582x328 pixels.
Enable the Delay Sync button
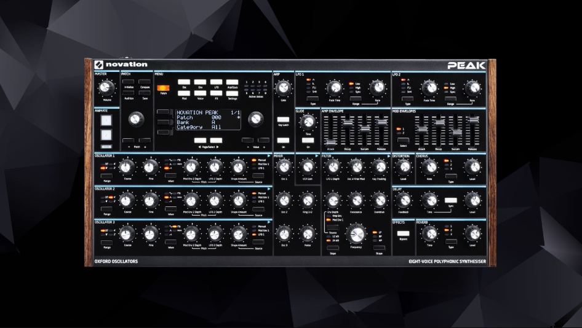coord(452,200)
